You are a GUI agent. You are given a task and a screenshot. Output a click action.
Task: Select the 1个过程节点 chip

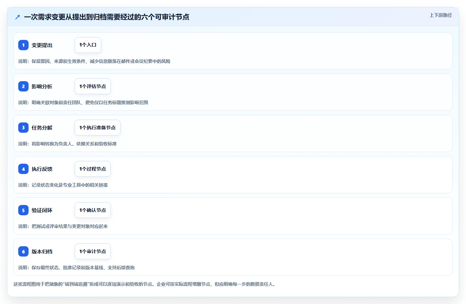coord(93,169)
